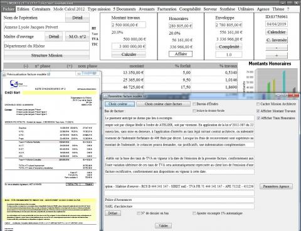Viewport: 301px width, 231px height.
Task: Open the Agence menu
Action: point(263,9)
